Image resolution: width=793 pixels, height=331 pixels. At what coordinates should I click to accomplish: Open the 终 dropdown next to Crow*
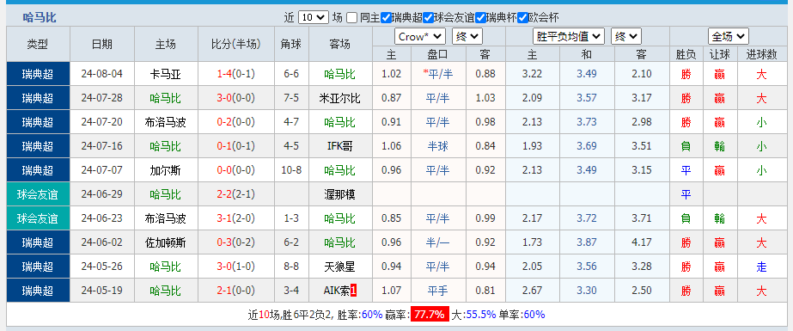[x=467, y=36]
